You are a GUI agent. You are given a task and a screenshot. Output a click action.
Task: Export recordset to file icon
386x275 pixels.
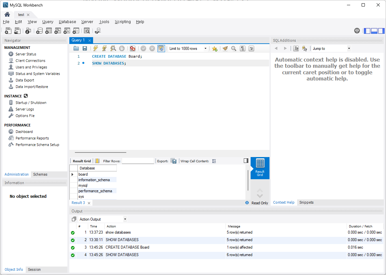[173, 161]
